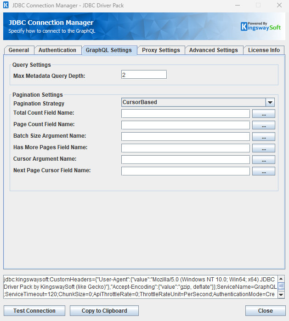Click the connection string scroll down arrow

click(281, 295)
